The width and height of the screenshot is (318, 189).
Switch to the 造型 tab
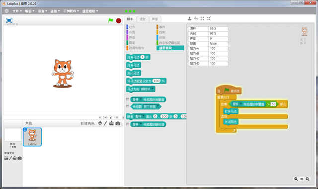tap(143, 19)
